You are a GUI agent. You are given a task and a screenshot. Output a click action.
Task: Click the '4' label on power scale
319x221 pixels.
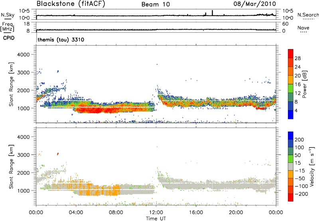pos(296,110)
